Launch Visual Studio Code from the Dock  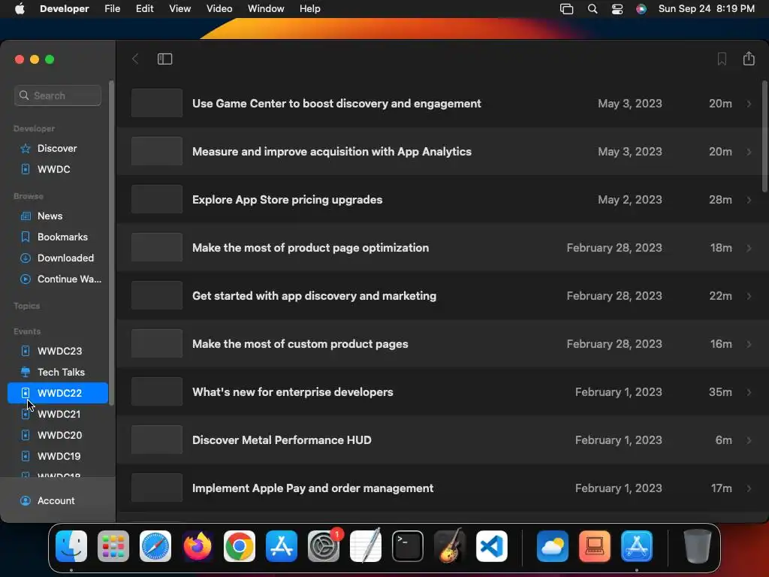pyautogui.click(x=492, y=546)
